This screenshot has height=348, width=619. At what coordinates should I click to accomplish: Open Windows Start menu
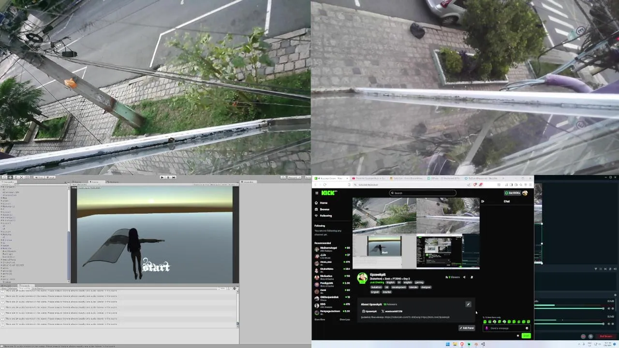pyautogui.click(x=448, y=344)
